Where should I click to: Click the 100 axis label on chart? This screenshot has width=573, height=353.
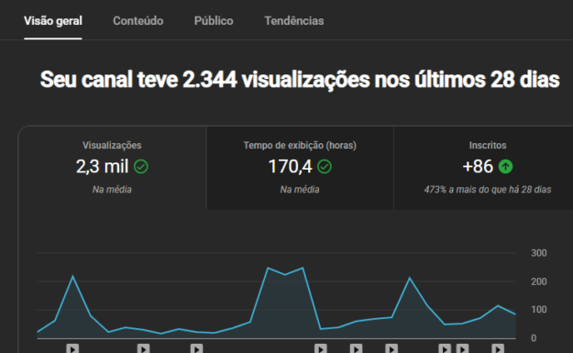pos(539,310)
